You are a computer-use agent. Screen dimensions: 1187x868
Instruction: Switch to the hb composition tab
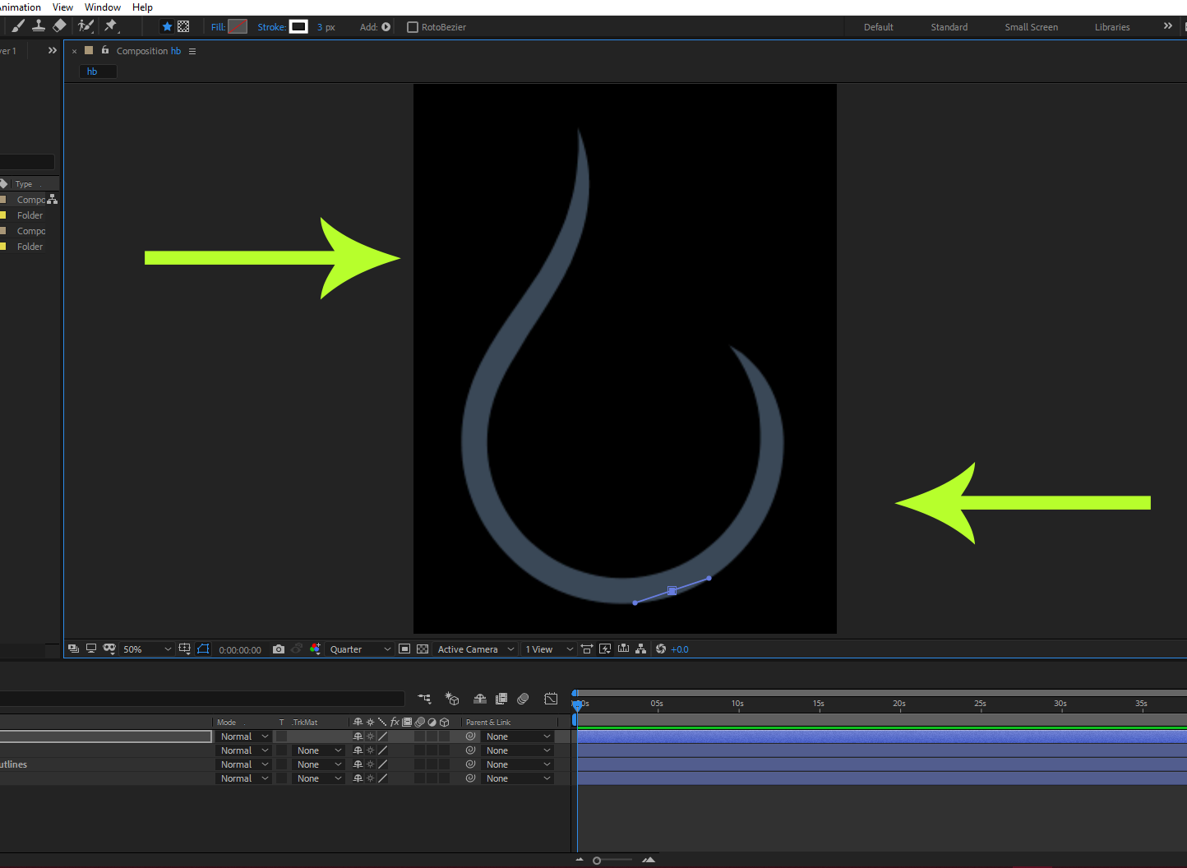tap(97, 71)
